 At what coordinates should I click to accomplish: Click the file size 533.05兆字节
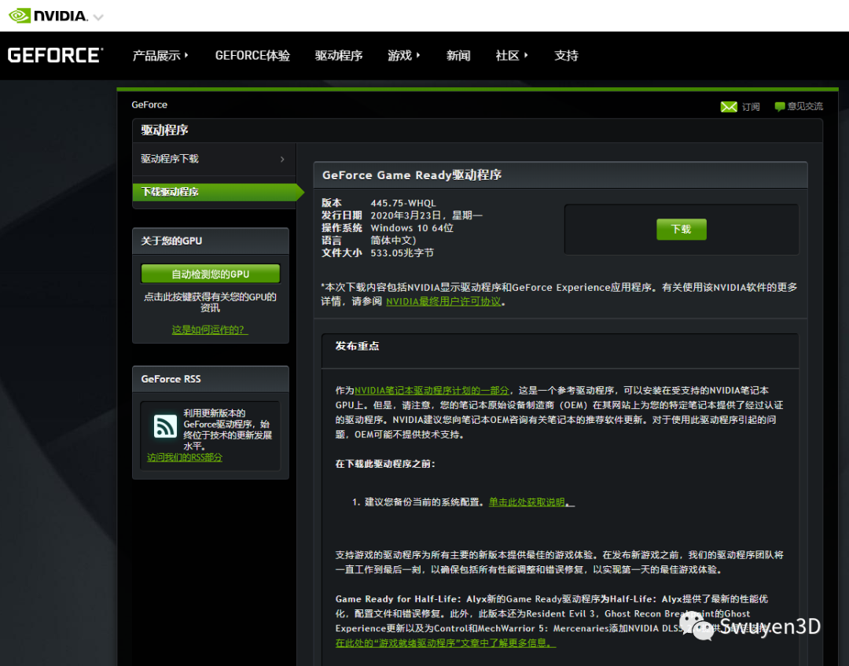402,253
